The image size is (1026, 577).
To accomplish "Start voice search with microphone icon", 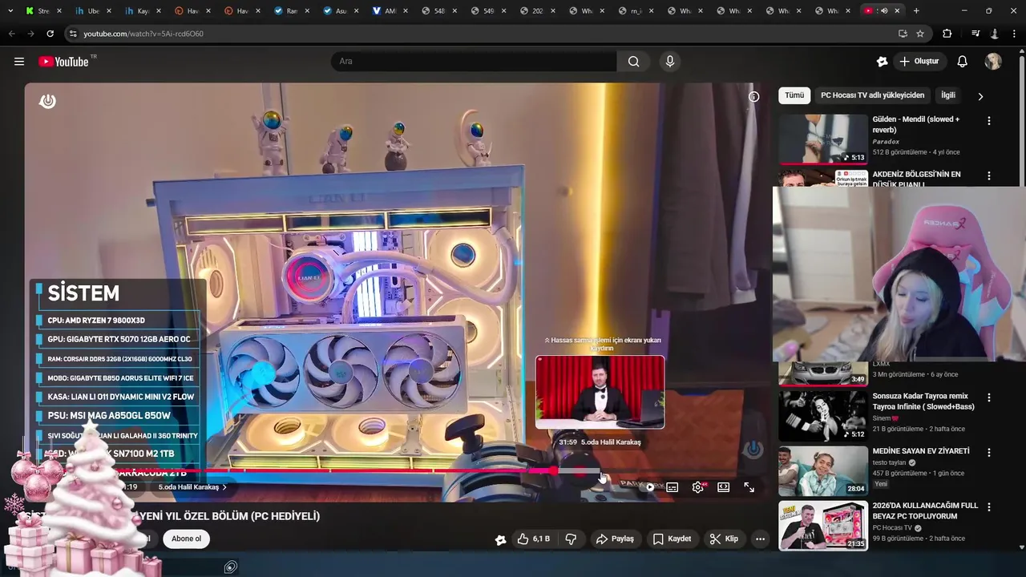I will (670, 62).
